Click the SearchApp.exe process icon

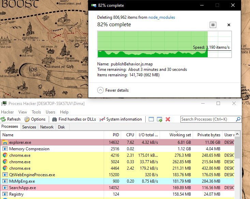pos(5,188)
